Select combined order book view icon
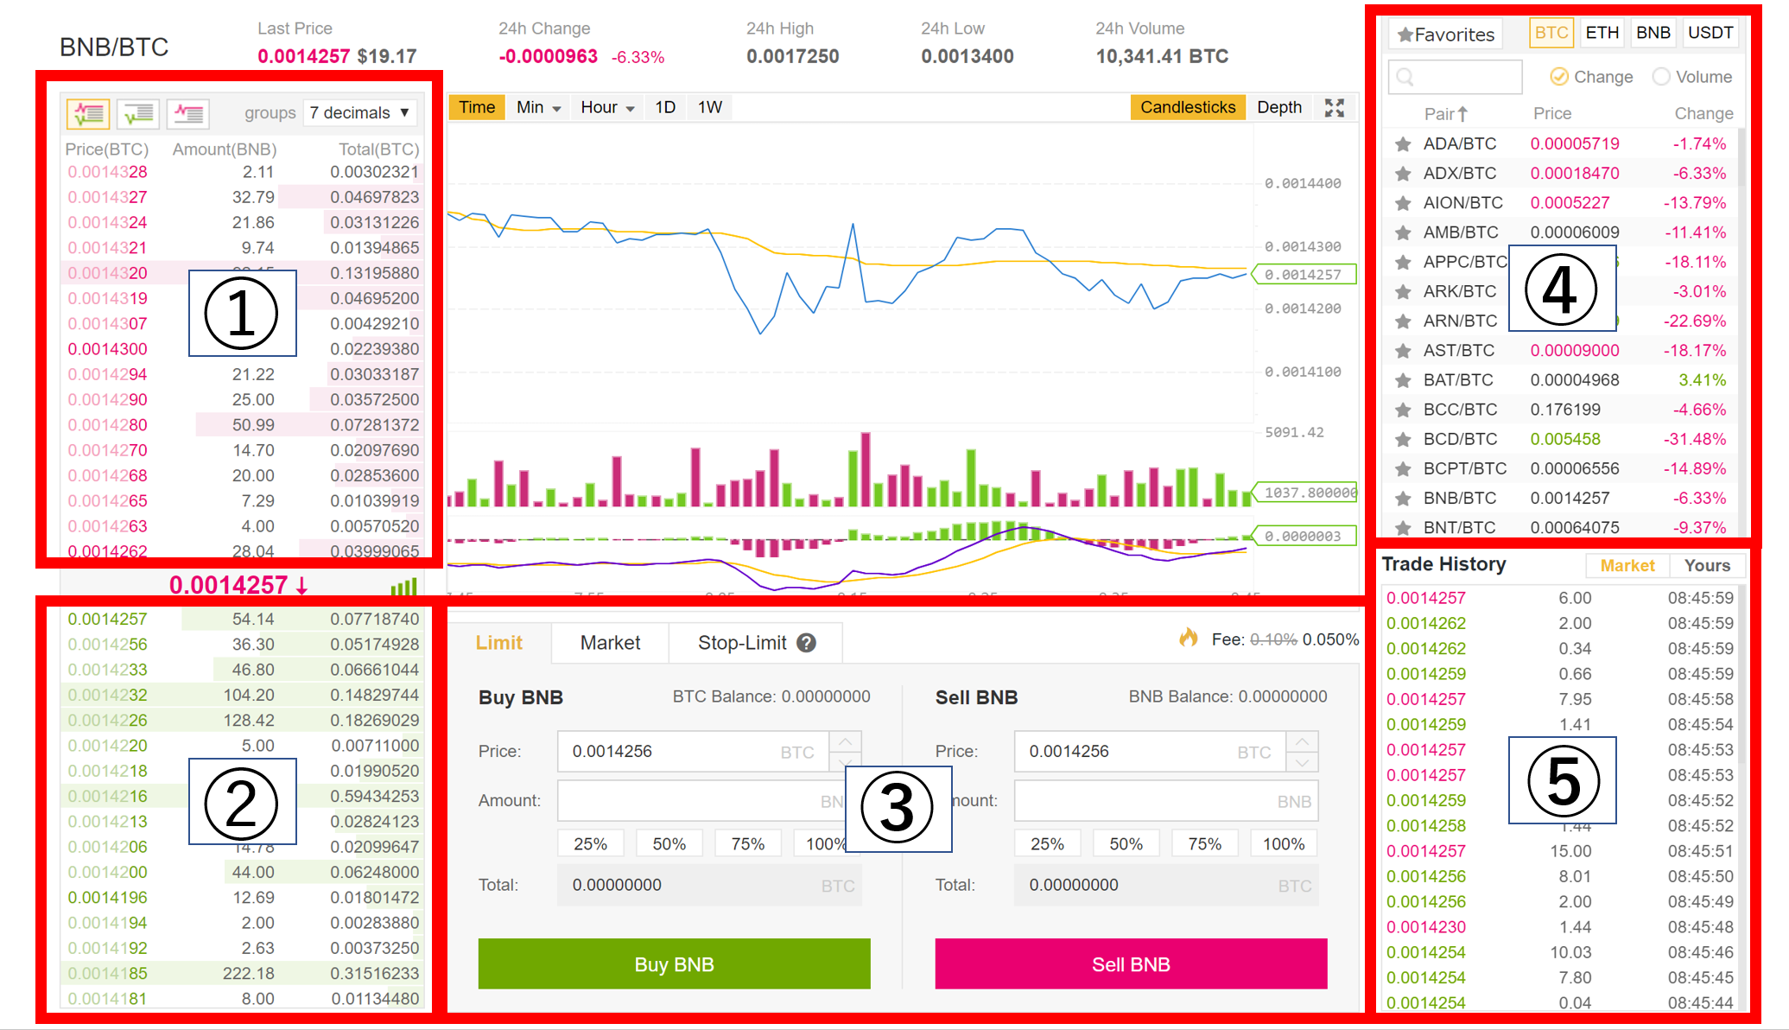 click(88, 113)
